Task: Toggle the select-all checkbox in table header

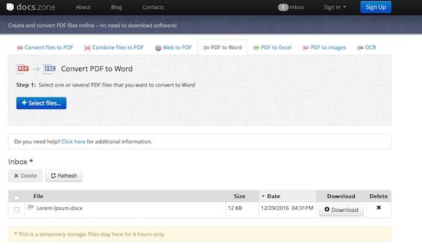Action: (x=17, y=197)
